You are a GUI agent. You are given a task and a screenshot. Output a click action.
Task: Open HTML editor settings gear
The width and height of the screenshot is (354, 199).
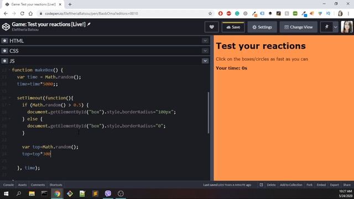point(4,40)
